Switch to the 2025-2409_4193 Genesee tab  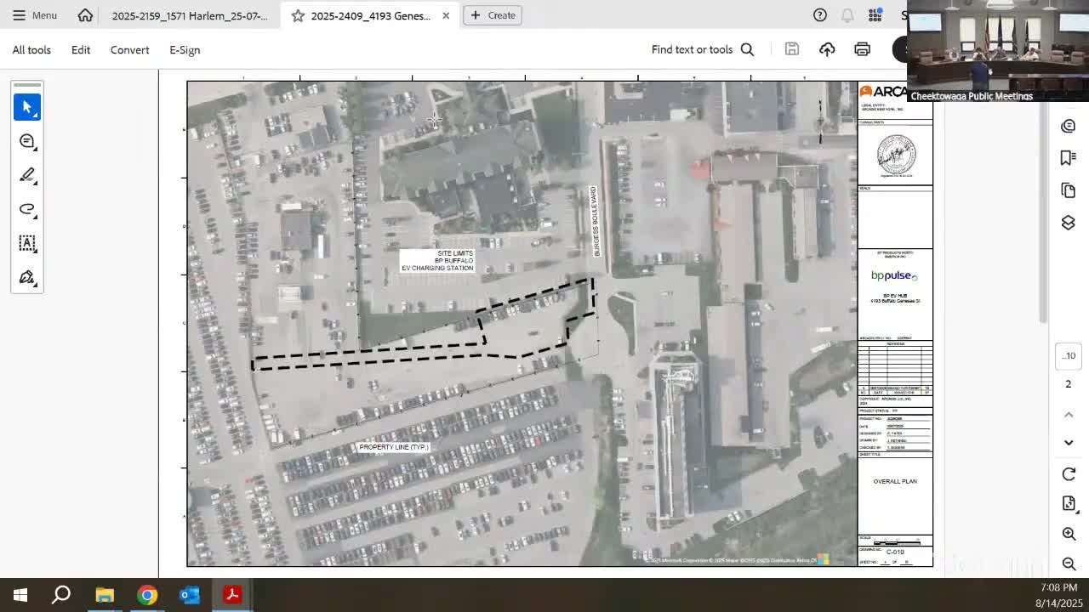pos(370,15)
